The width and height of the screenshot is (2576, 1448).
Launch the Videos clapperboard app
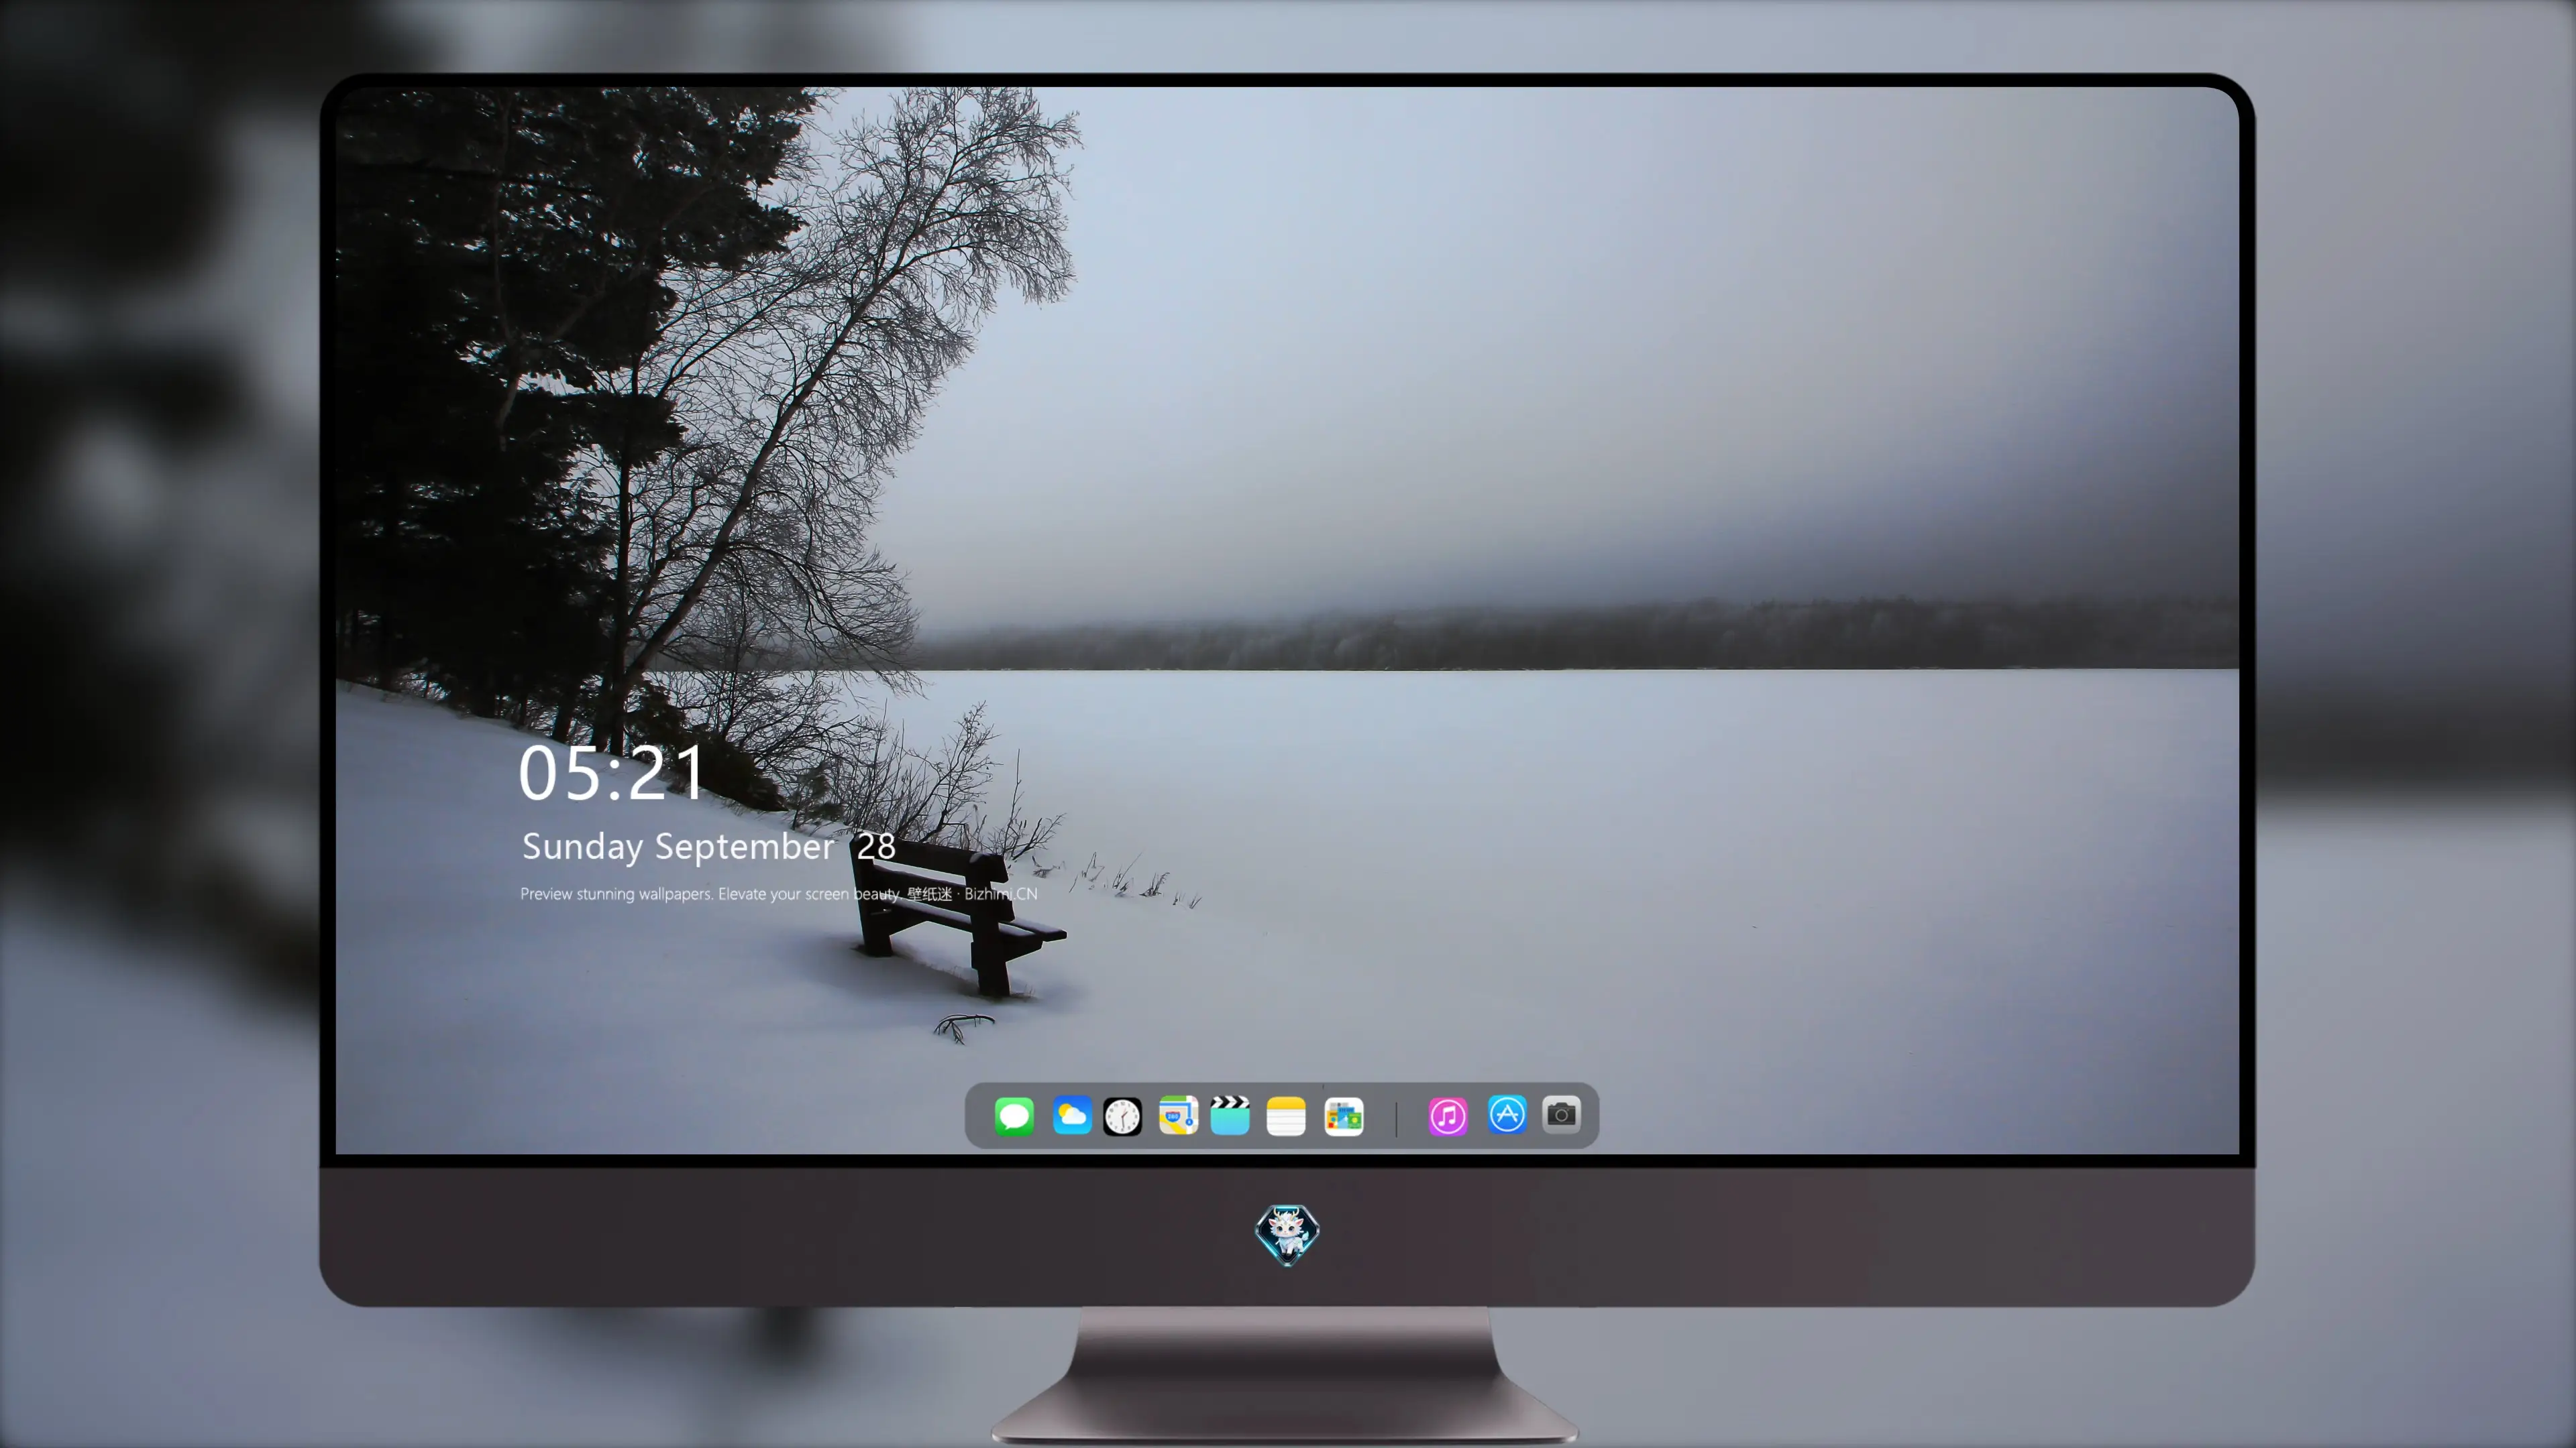pos(1230,1115)
